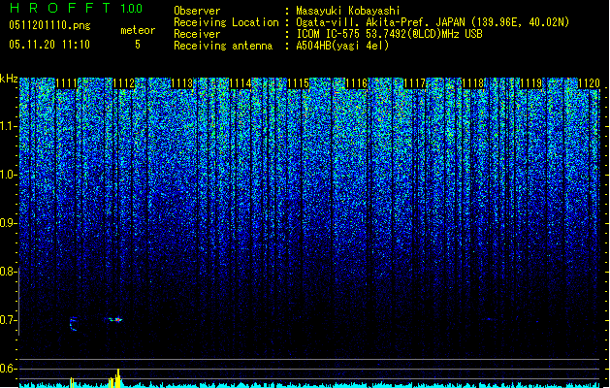The height and width of the screenshot is (388, 610).
Task: Click the curved meteor echo near 1111
Action: (73, 324)
